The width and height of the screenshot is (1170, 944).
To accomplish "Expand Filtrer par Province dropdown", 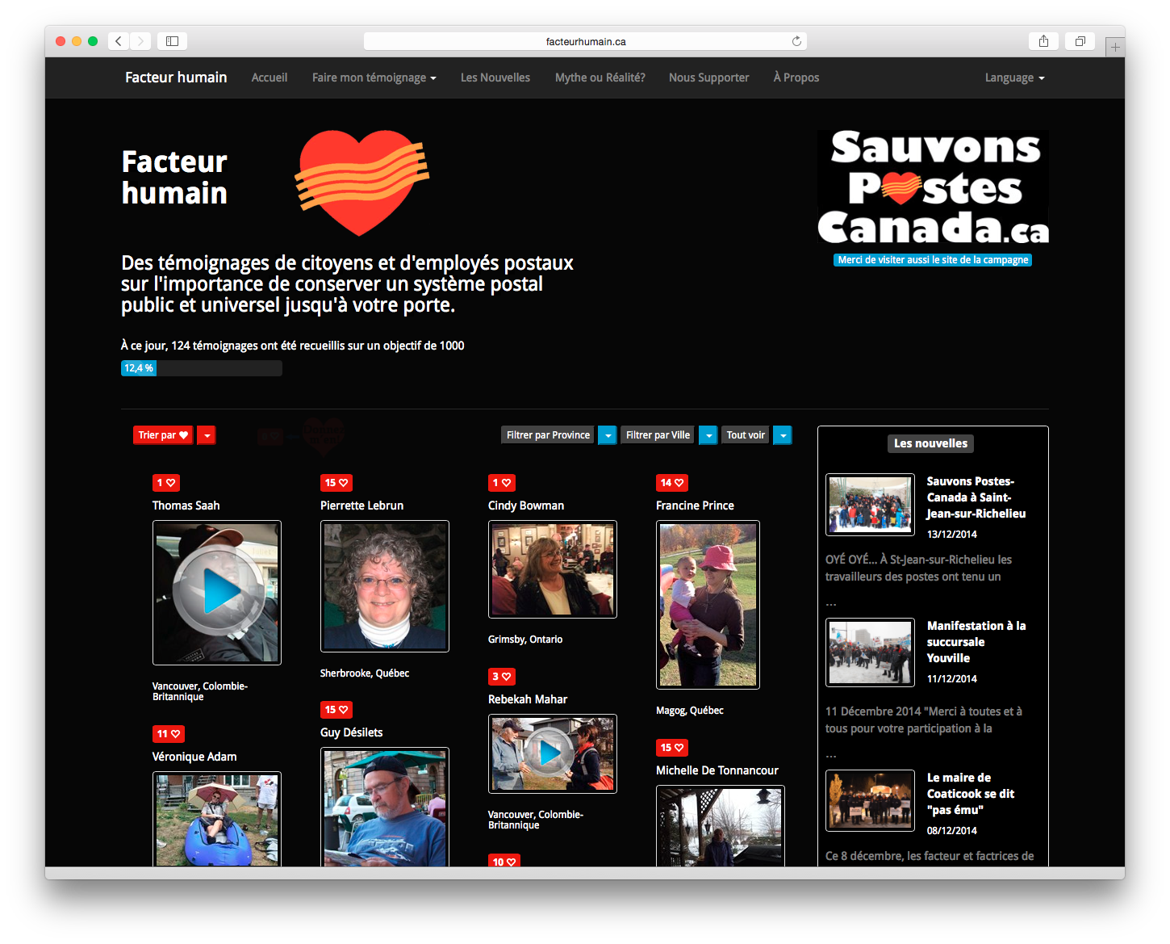I will tap(607, 435).
